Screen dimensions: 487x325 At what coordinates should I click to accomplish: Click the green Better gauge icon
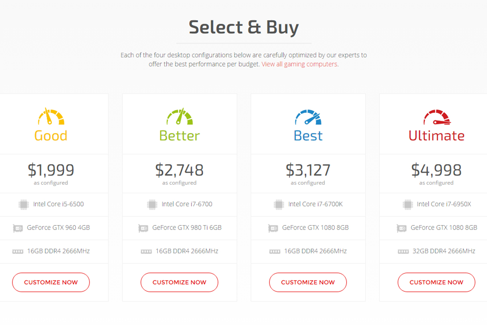click(179, 117)
